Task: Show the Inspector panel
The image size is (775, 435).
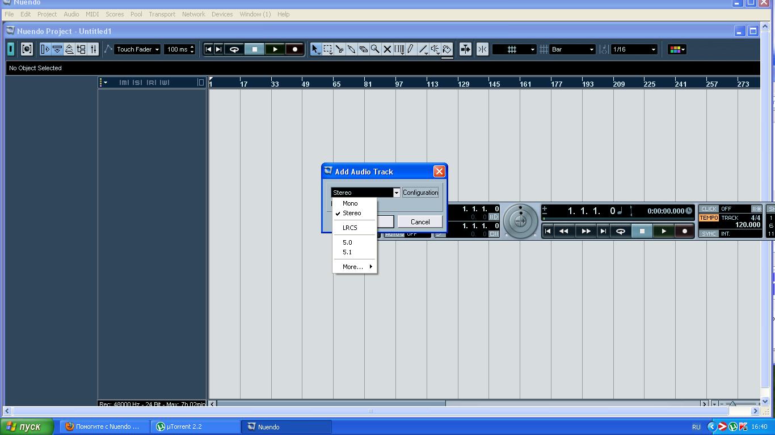Action: (x=45, y=49)
